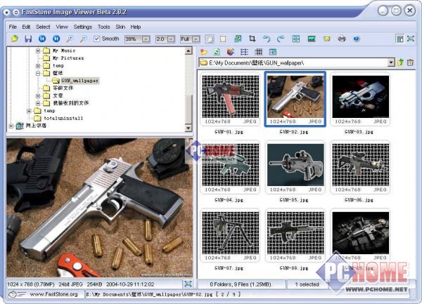Select the GUN-06.jpg thumbnail

360,168
